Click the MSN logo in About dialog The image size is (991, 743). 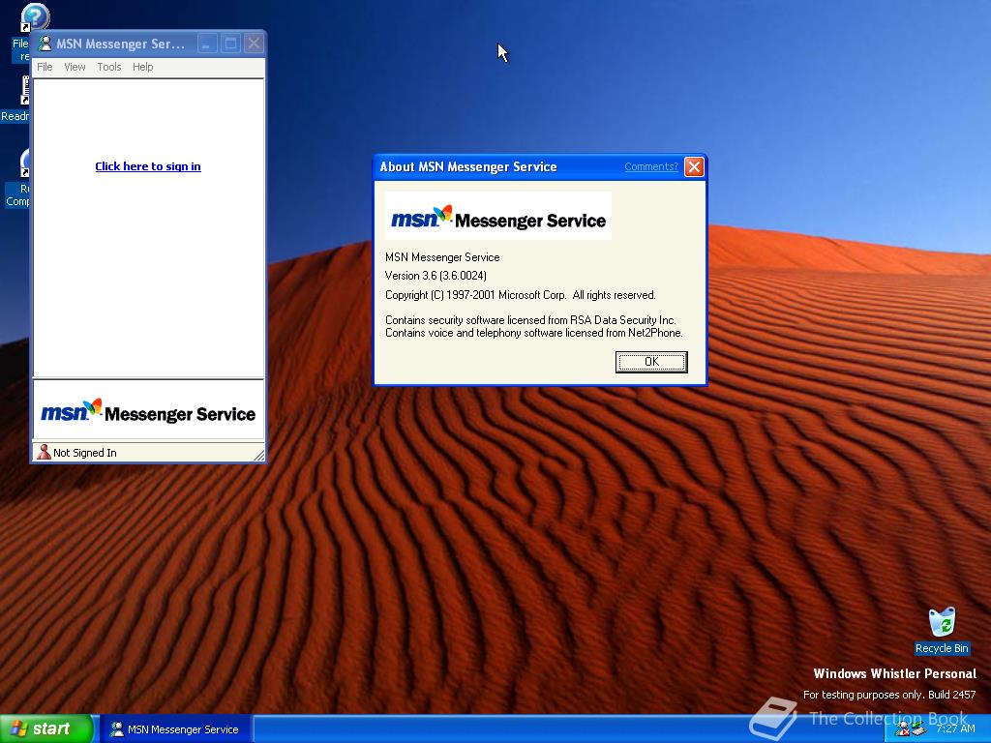point(498,216)
